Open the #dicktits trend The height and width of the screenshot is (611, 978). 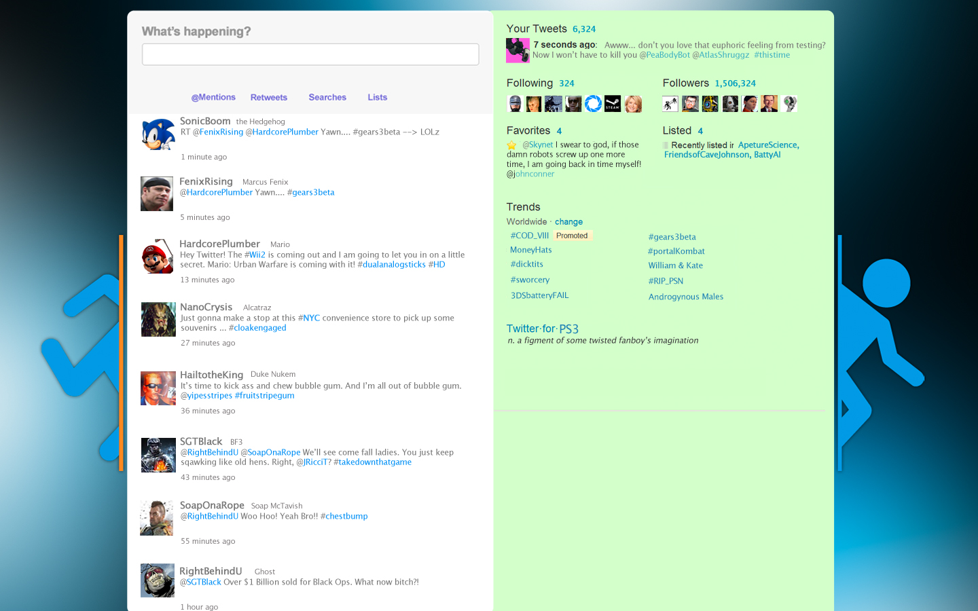pos(527,264)
